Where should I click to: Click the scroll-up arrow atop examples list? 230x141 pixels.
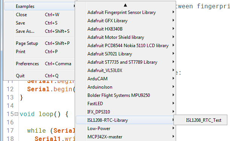[125, 5]
